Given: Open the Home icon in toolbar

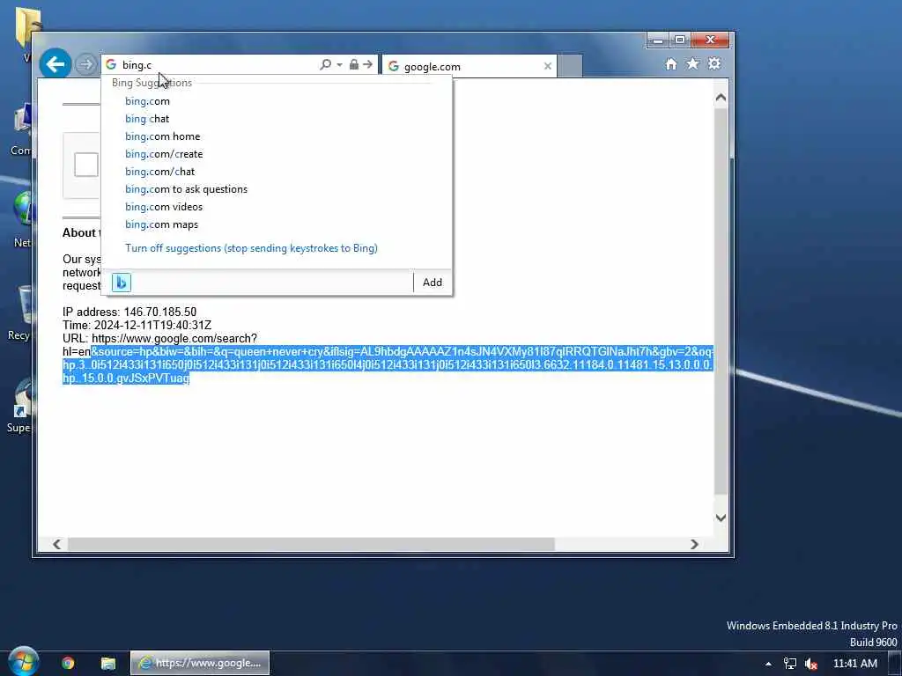Looking at the screenshot, I should [x=670, y=63].
